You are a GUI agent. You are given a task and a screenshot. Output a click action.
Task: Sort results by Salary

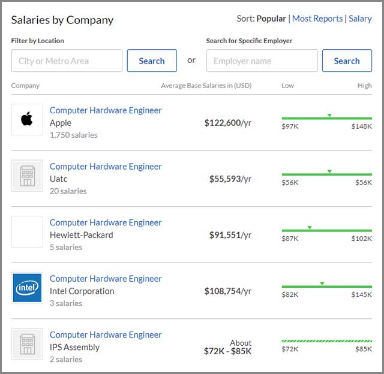click(360, 19)
